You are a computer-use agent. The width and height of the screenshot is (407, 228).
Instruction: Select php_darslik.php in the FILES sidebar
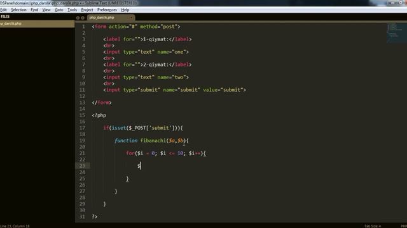click(37, 23)
